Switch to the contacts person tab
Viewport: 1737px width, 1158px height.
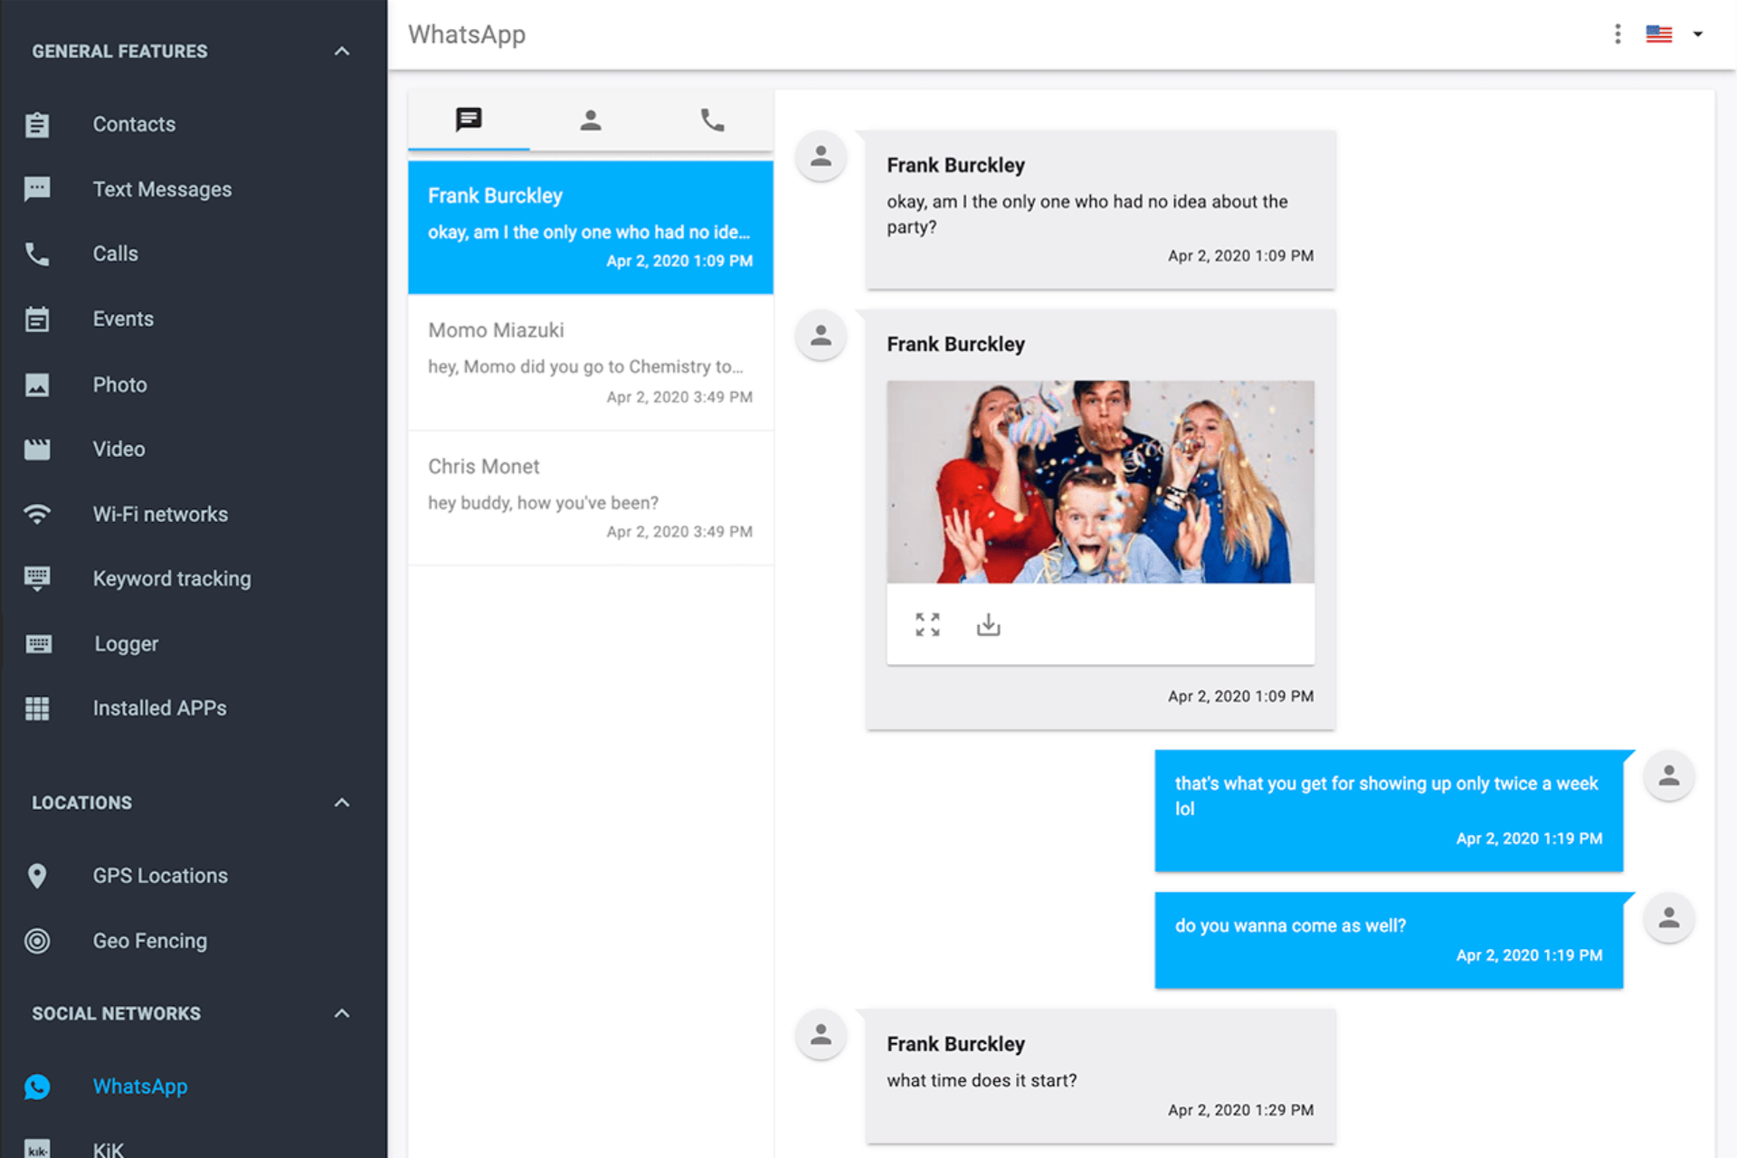click(x=590, y=120)
